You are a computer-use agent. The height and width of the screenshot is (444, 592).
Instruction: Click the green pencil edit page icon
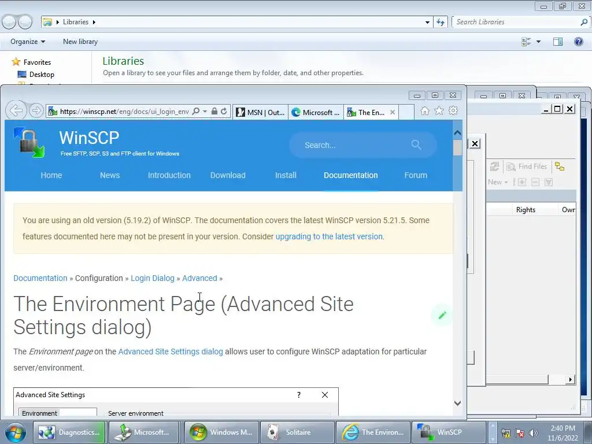[x=442, y=315]
